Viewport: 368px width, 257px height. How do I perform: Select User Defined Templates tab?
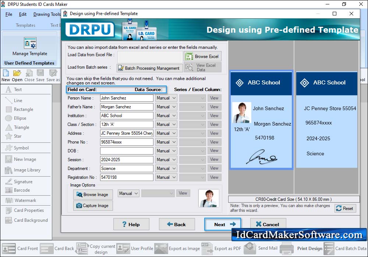29,63
